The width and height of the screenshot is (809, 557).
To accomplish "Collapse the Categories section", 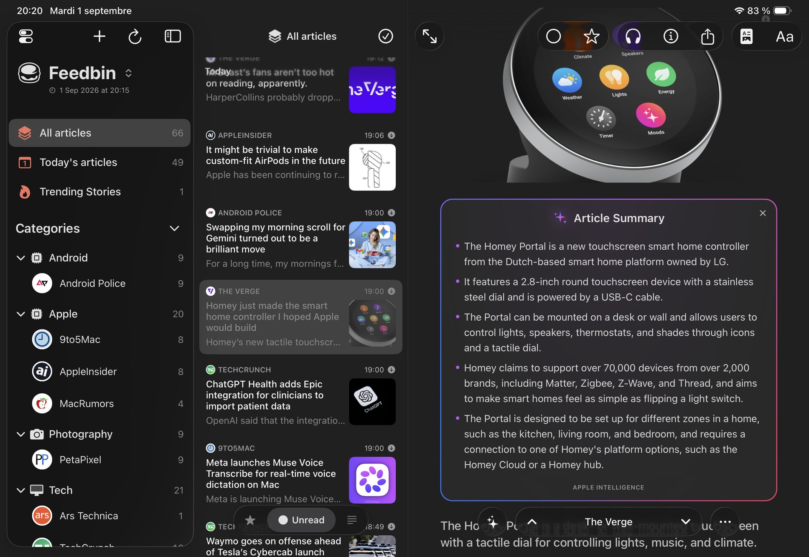I will pos(174,228).
